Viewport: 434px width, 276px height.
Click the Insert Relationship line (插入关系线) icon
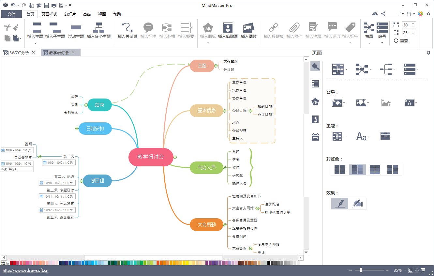pyautogui.click(x=127, y=28)
